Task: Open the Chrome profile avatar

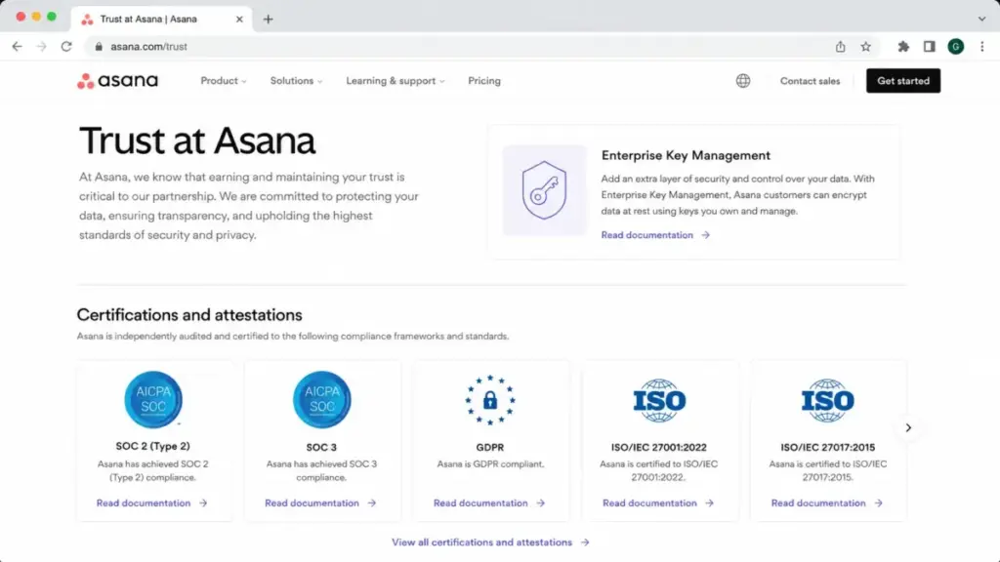Action: pyautogui.click(x=955, y=47)
